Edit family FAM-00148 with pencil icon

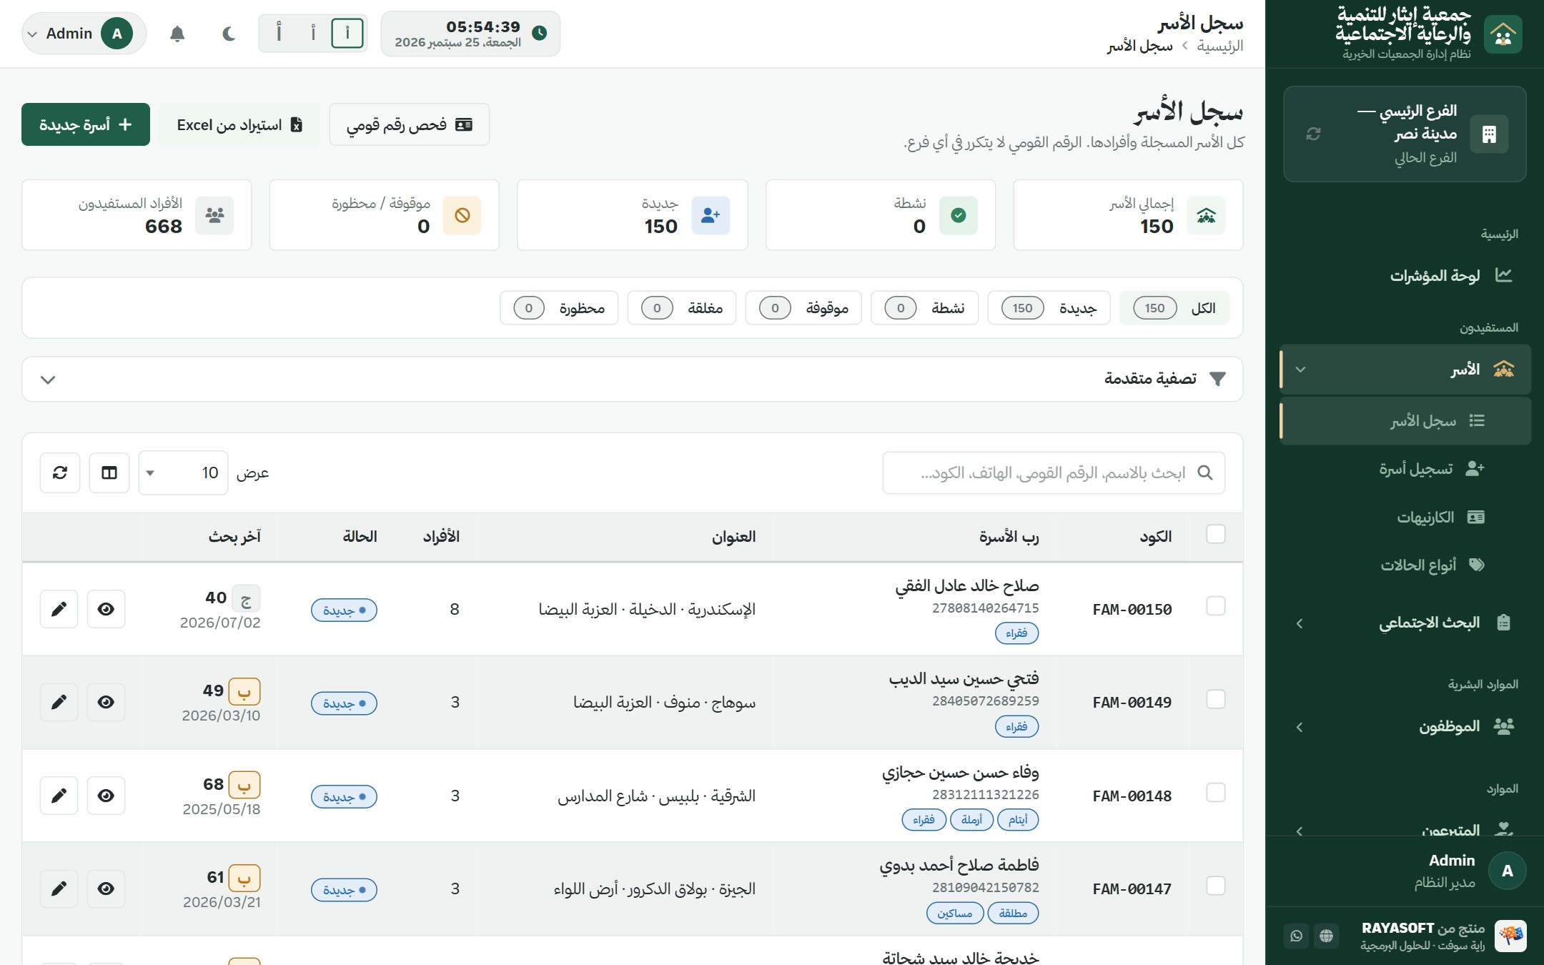coord(59,796)
